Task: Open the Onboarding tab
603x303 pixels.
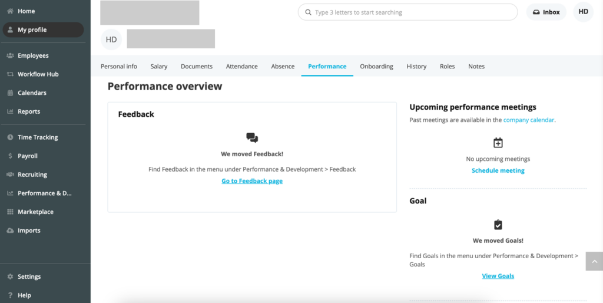Action: (376, 66)
